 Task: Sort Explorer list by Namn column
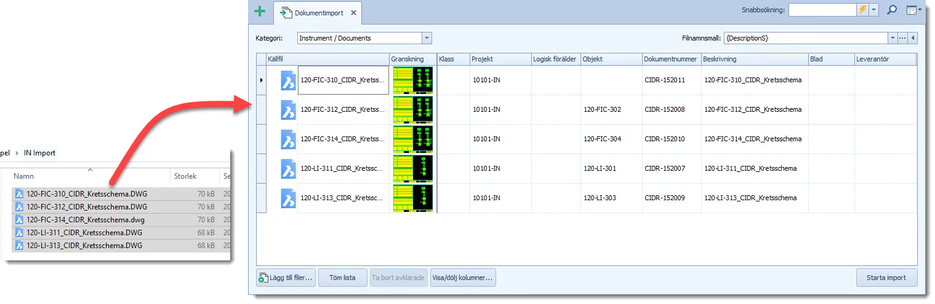click(90, 176)
